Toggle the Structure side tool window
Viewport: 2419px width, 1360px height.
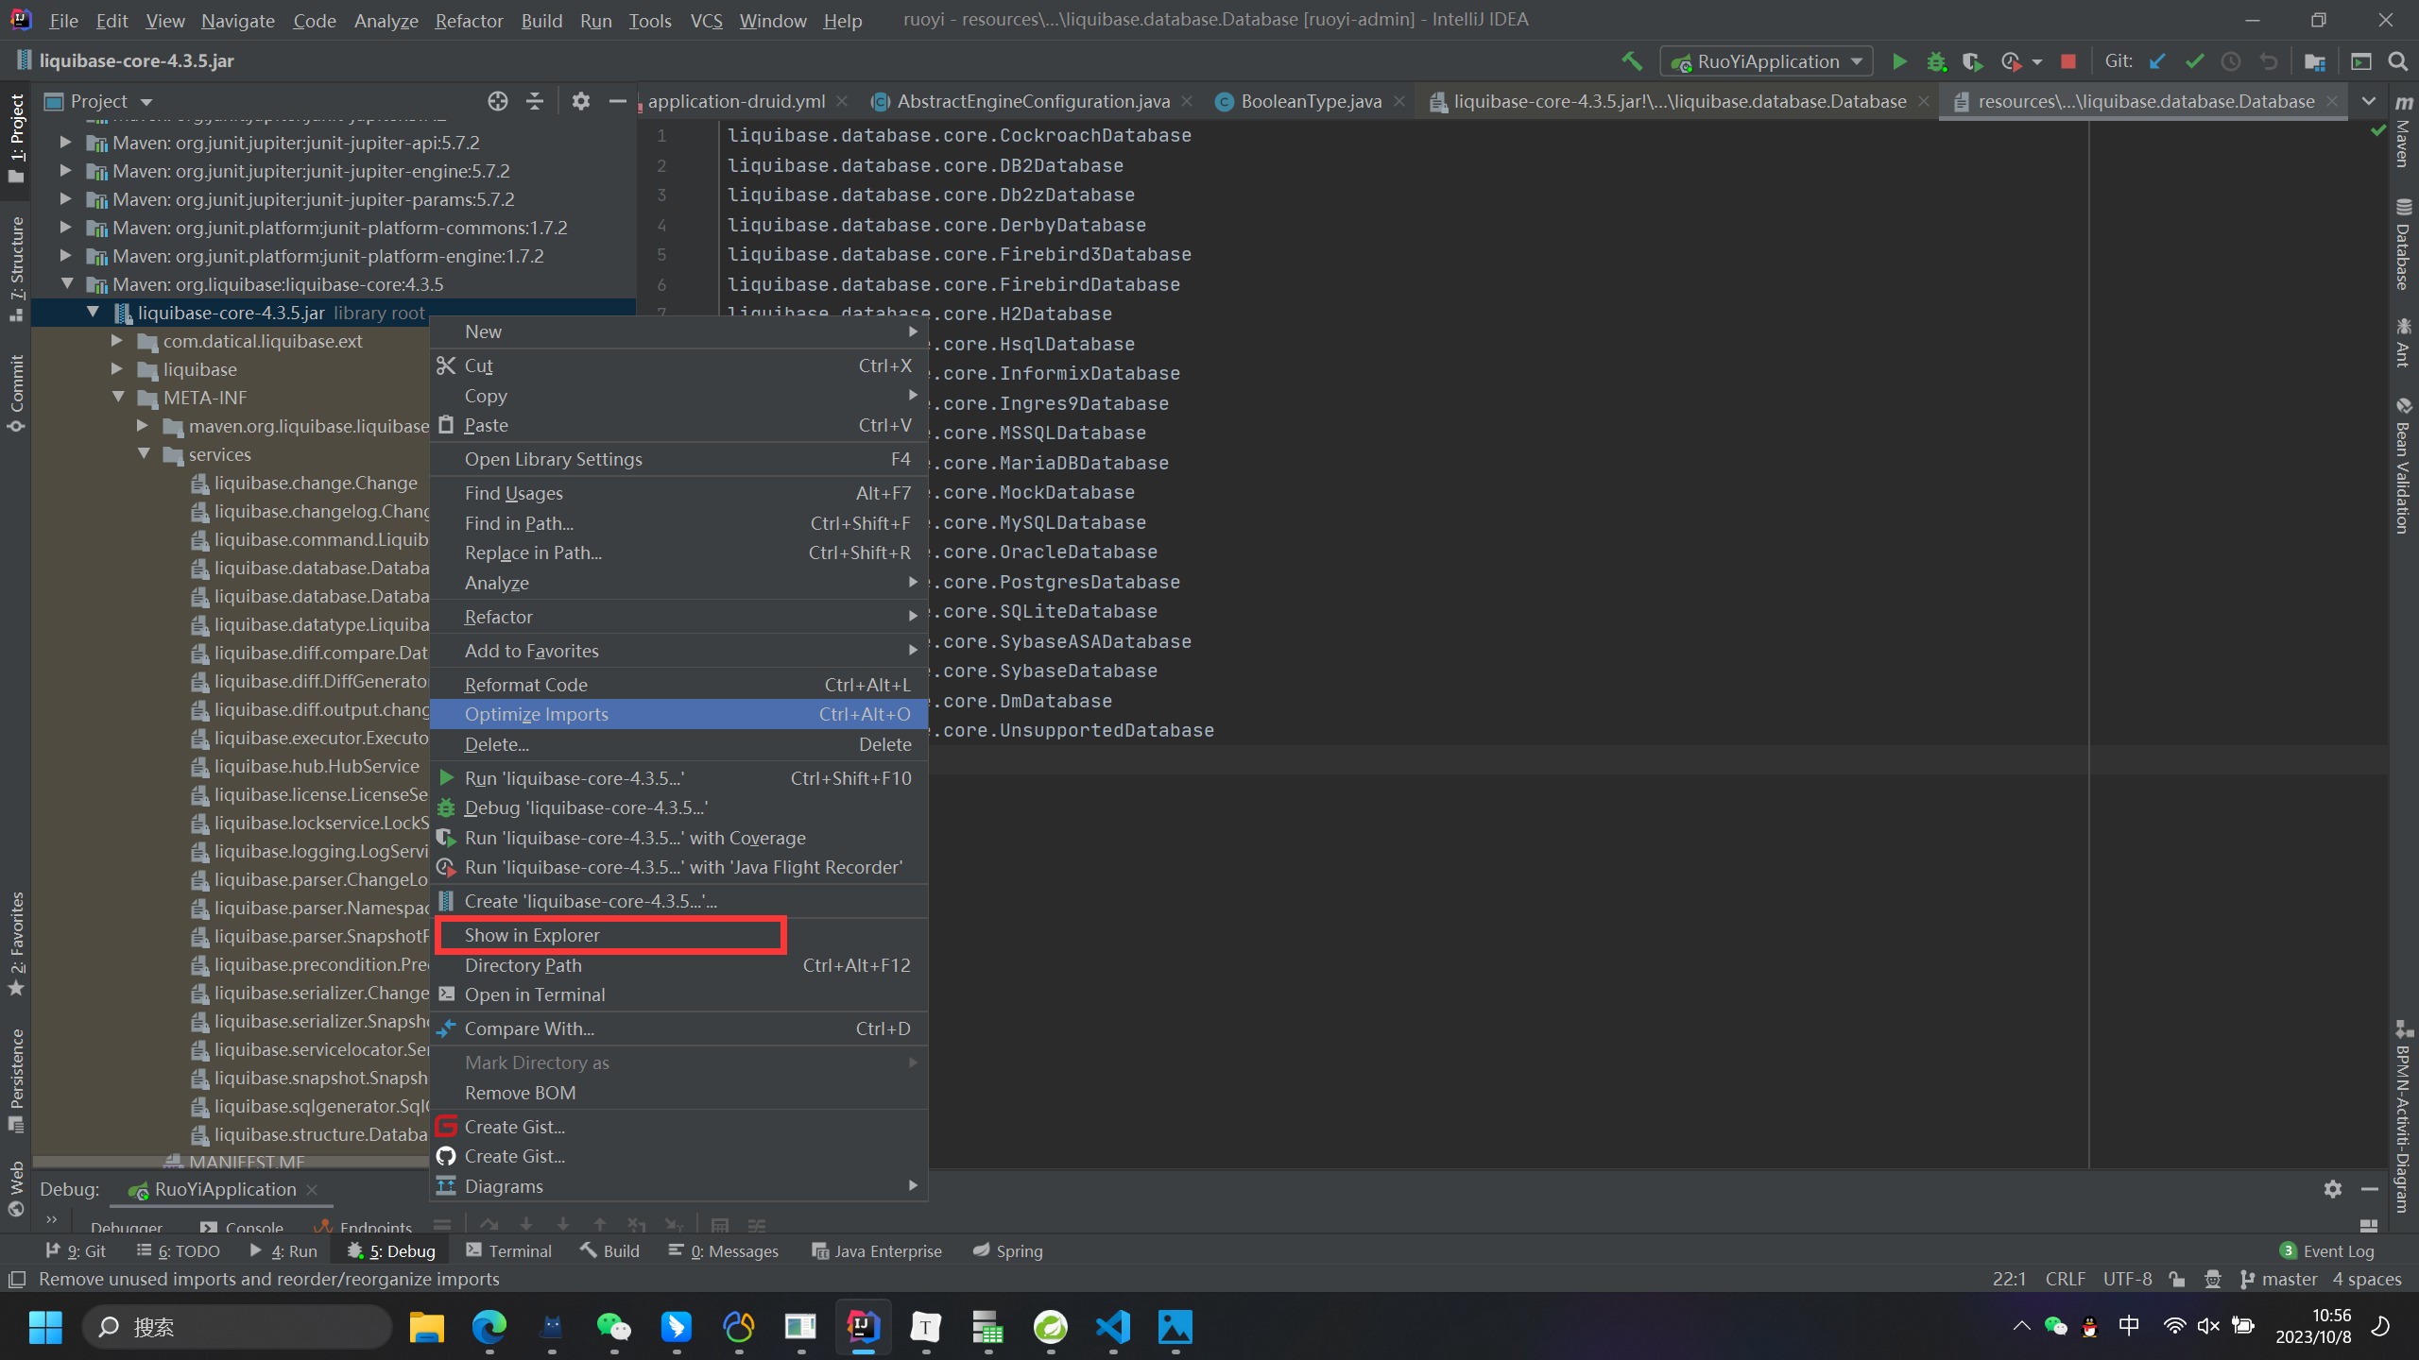[x=16, y=267]
